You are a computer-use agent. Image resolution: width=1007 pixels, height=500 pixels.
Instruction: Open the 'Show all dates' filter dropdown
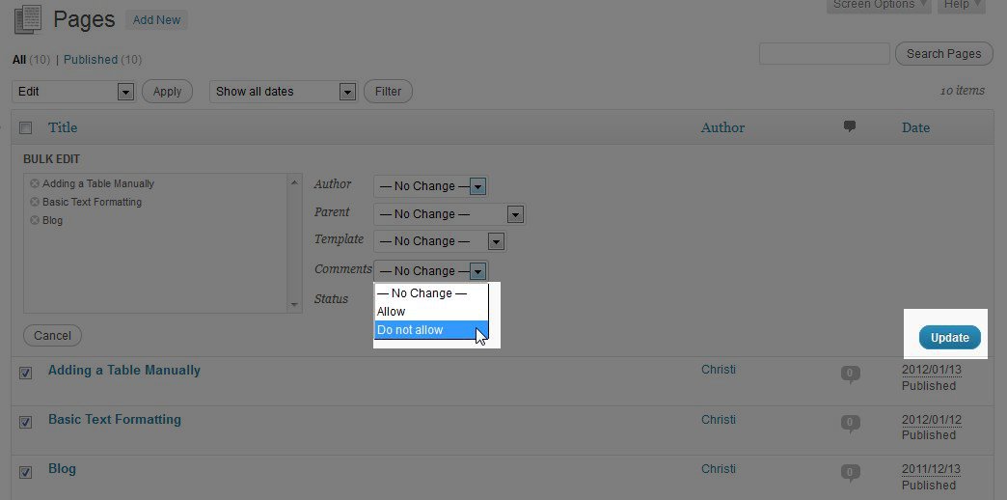pyautogui.click(x=284, y=92)
